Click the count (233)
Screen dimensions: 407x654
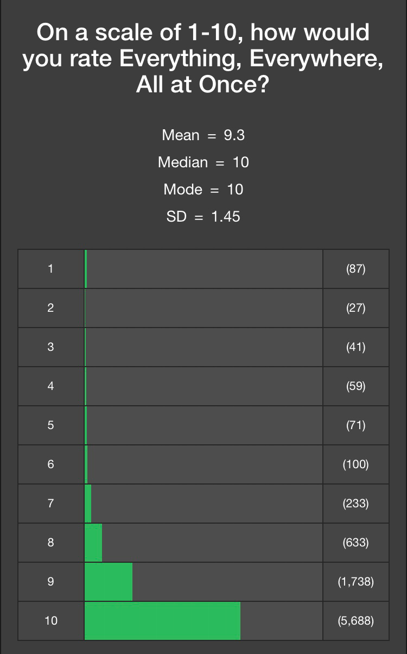pos(356,503)
